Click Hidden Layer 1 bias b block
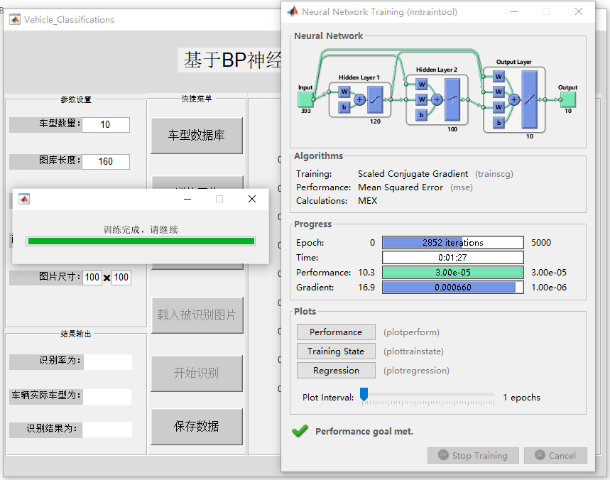The width and height of the screenshot is (610, 480). (344, 107)
